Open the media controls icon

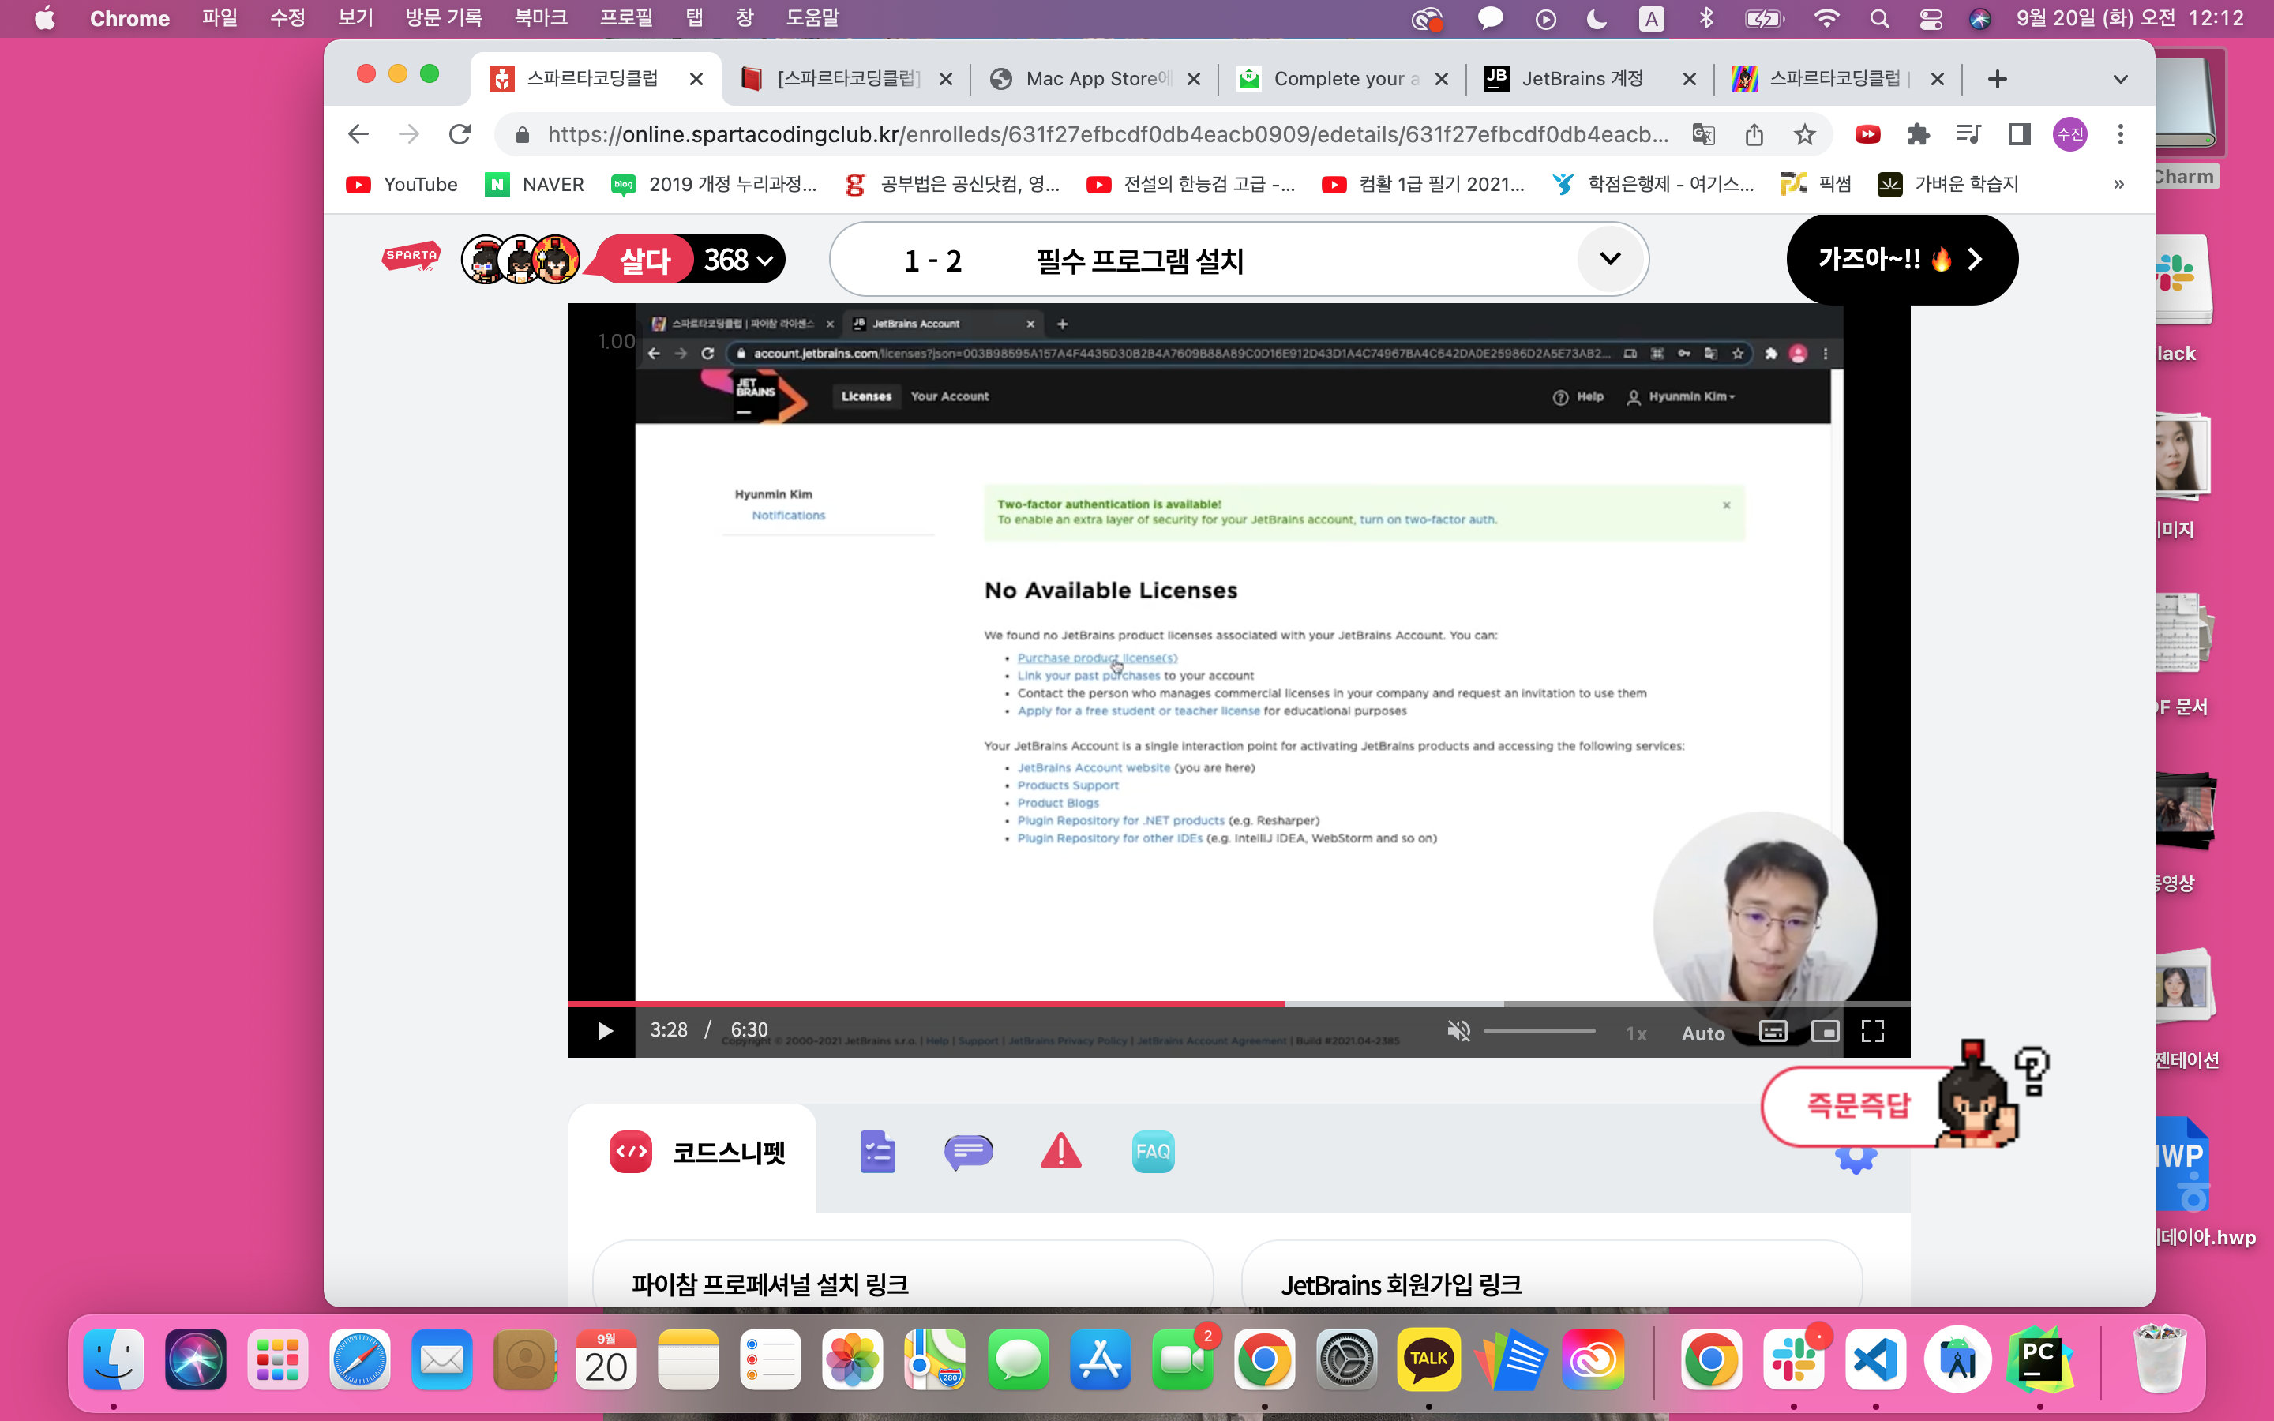pos(1968,134)
